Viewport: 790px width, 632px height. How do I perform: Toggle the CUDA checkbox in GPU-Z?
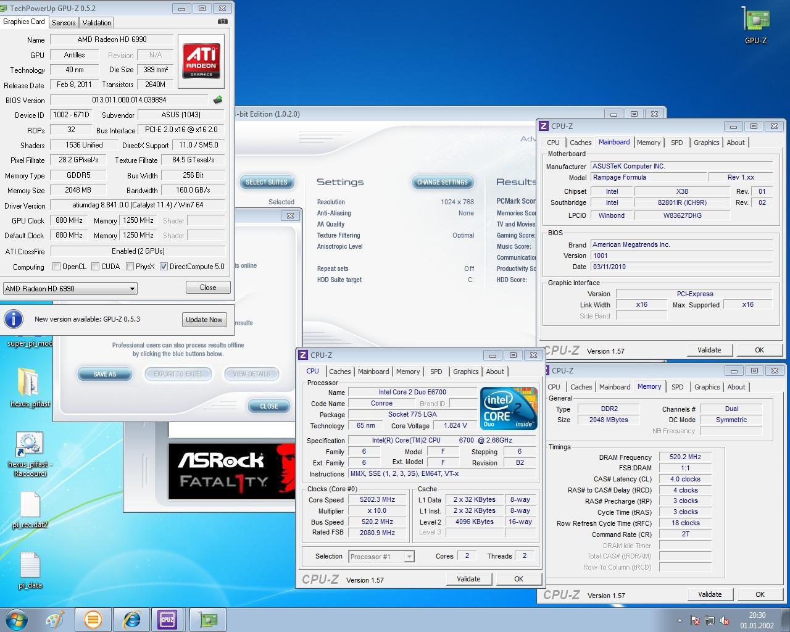coord(96,267)
